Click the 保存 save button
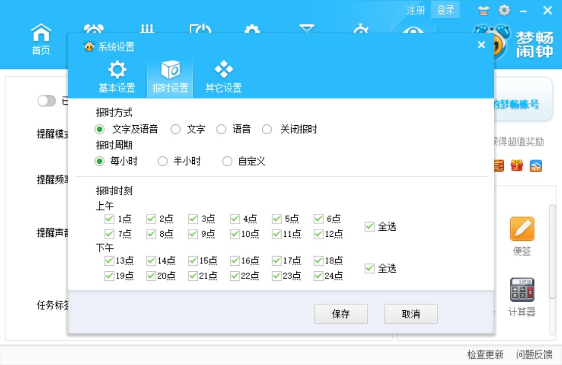Viewport: 562px width, 365px height. pyautogui.click(x=340, y=314)
